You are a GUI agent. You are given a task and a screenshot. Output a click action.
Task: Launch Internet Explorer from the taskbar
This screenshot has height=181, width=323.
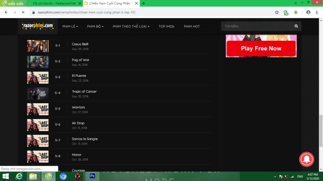[19, 176]
